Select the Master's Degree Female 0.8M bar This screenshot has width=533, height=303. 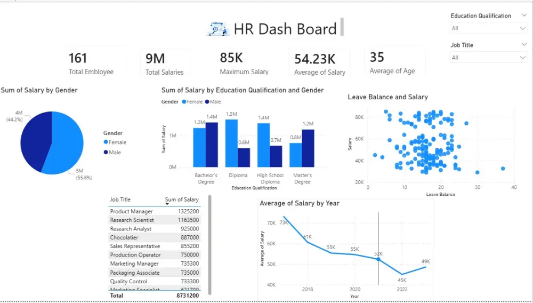click(296, 155)
